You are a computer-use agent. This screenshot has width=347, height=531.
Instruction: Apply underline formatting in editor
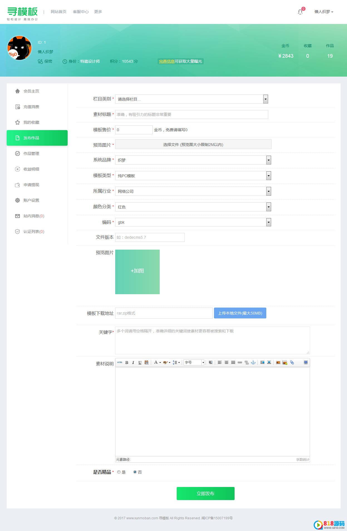click(x=140, y=362)
